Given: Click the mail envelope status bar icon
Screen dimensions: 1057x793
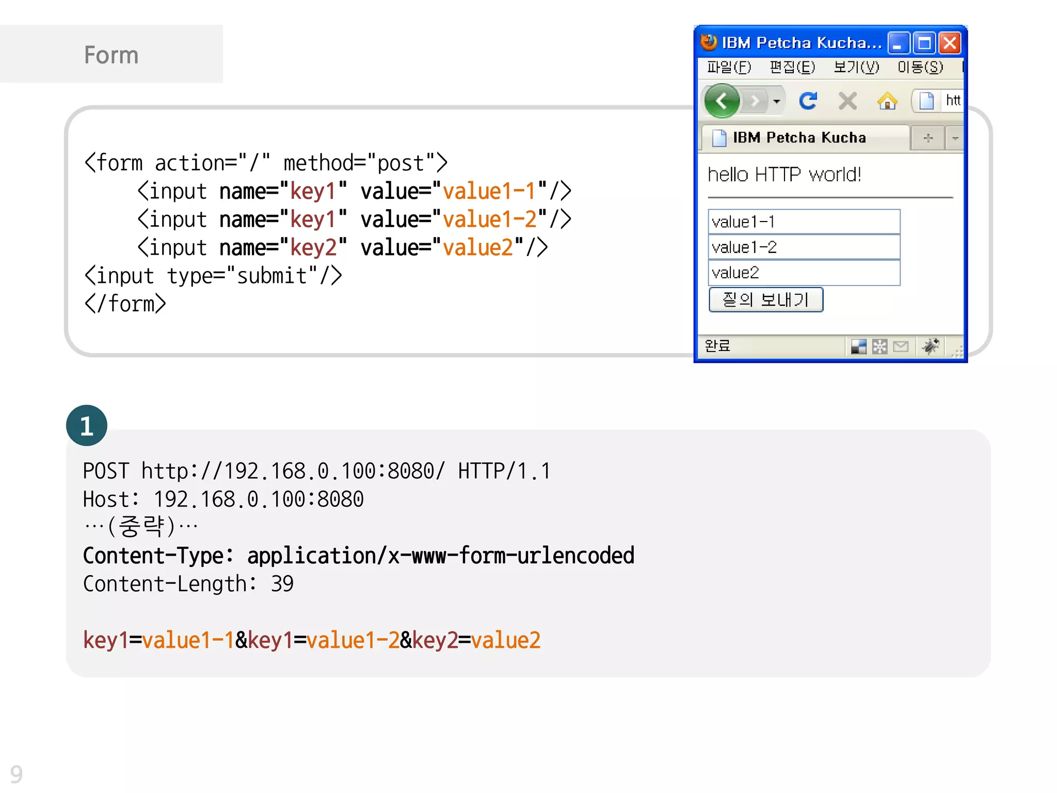Looking at the screenshot, I should (901, 346).
